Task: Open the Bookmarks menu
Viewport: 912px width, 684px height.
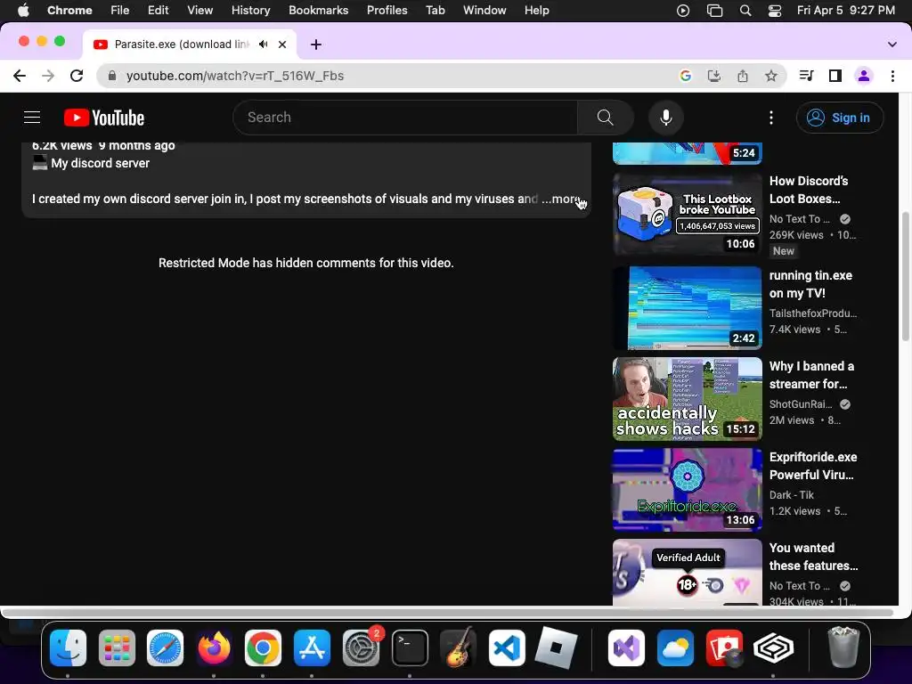Action: point(318,11)
